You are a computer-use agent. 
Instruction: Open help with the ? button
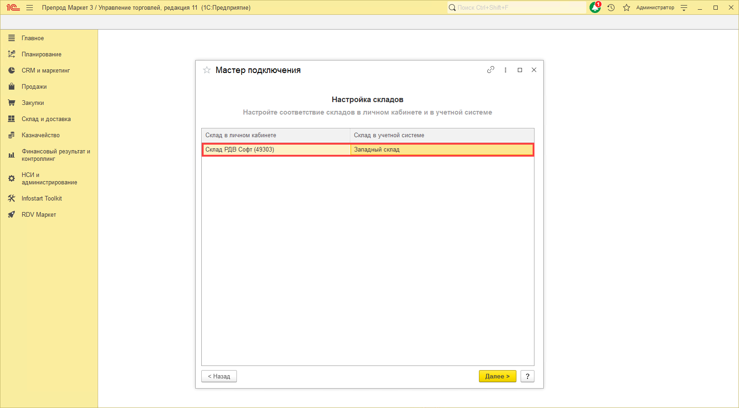pos(528,376)
